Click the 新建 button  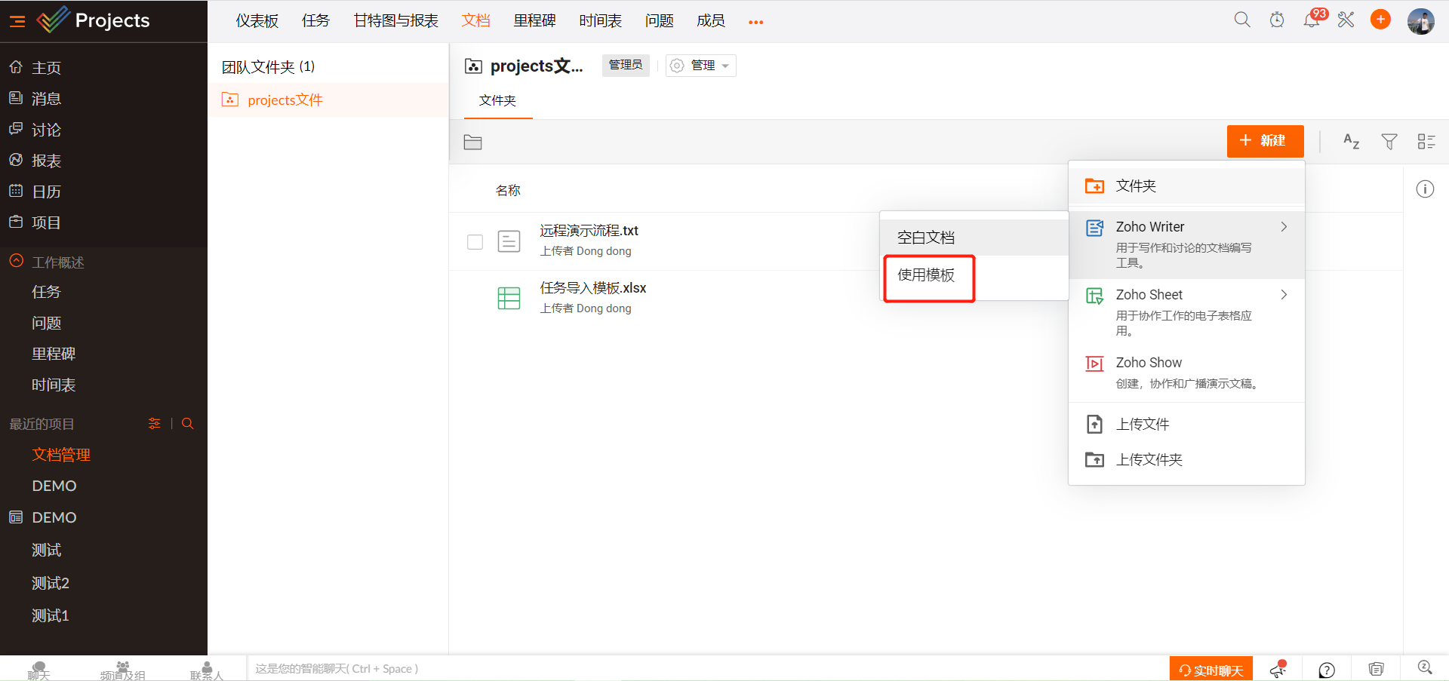coord(1265,141)
